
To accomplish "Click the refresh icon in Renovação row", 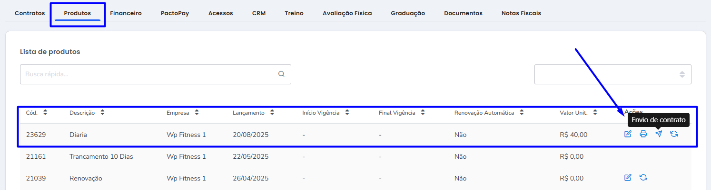I will click(643, 178).
